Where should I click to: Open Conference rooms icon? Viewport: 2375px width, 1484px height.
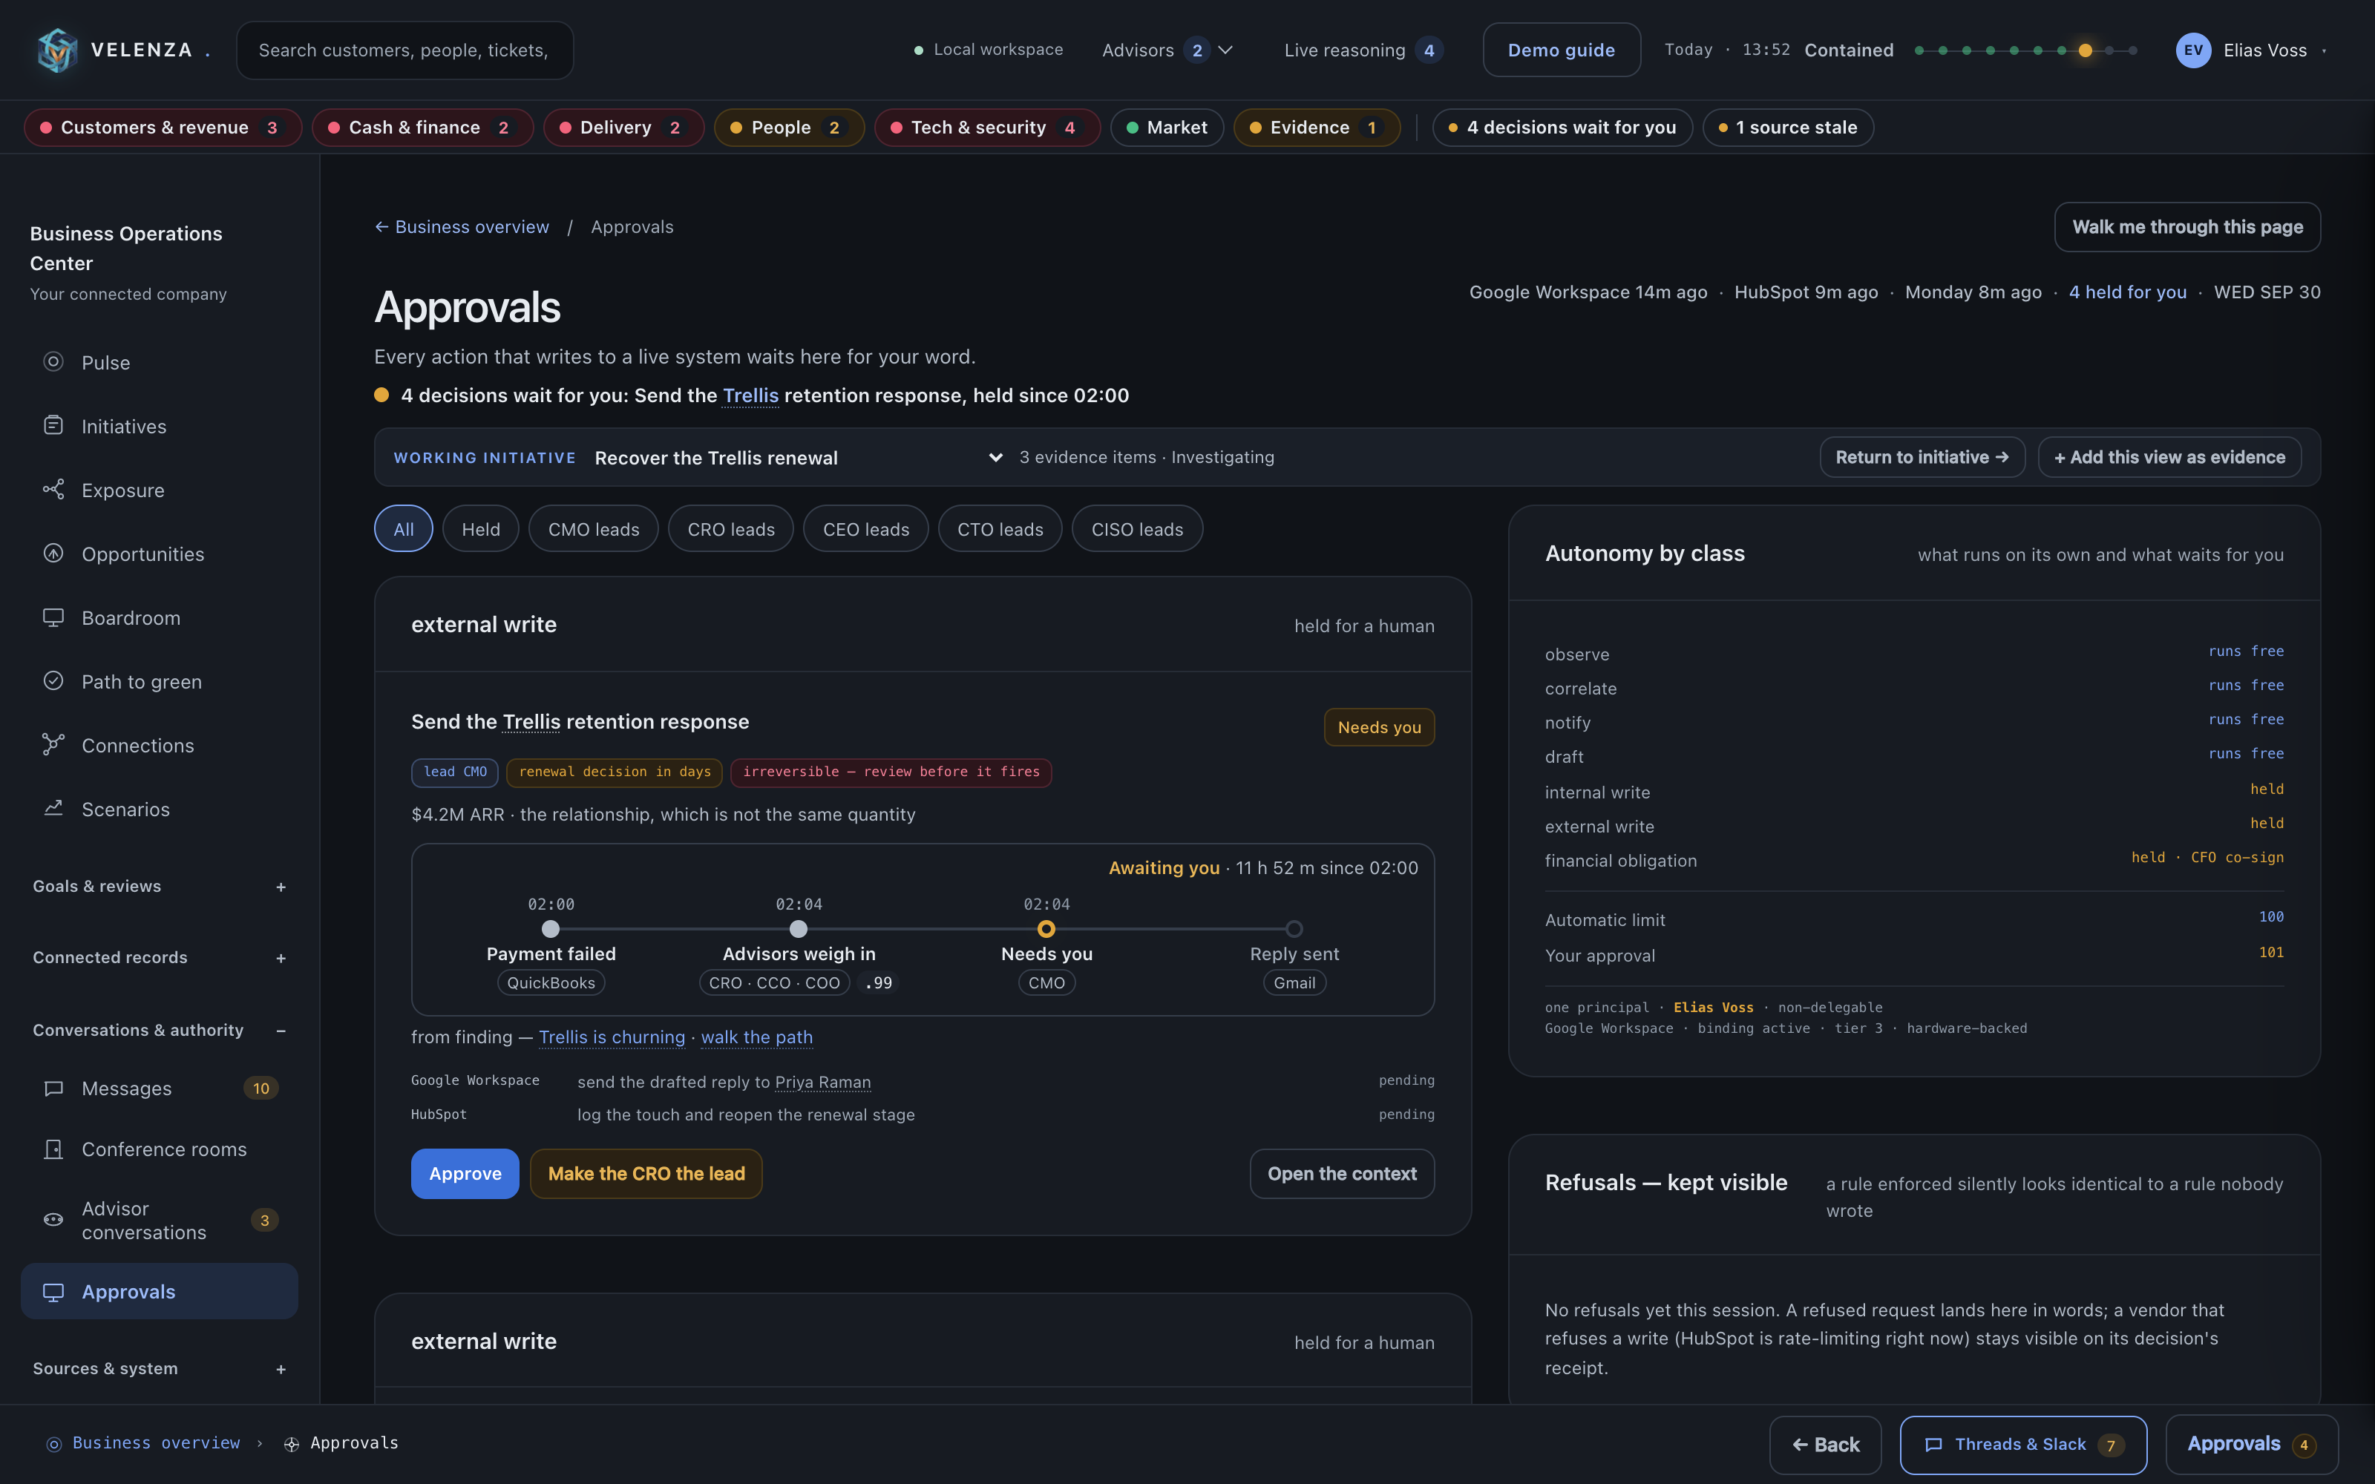(x=54, y=1149)
